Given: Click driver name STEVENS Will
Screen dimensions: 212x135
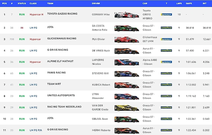Looking at the screenshot, I should point(100,73).
